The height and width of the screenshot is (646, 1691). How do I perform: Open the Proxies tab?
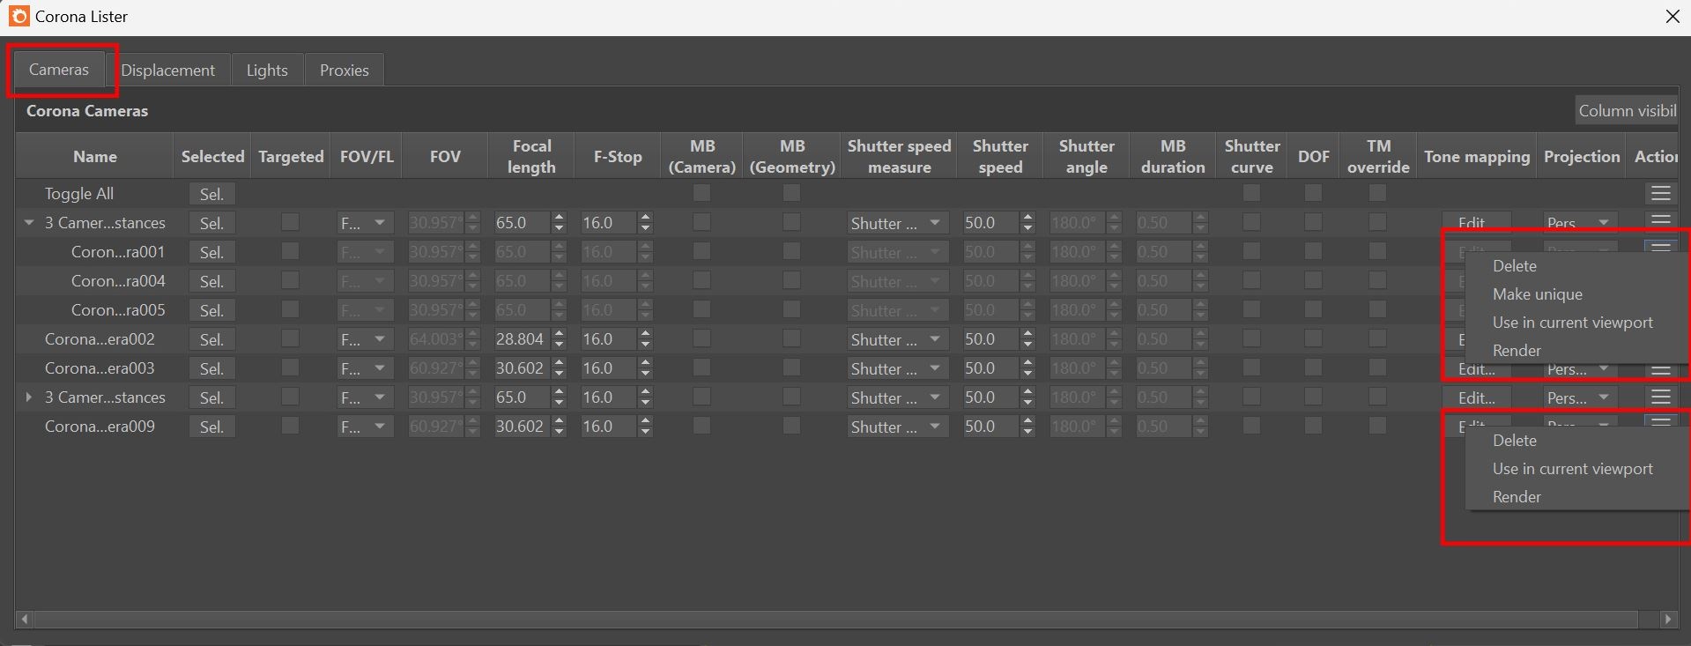click(x=344, y=70)
